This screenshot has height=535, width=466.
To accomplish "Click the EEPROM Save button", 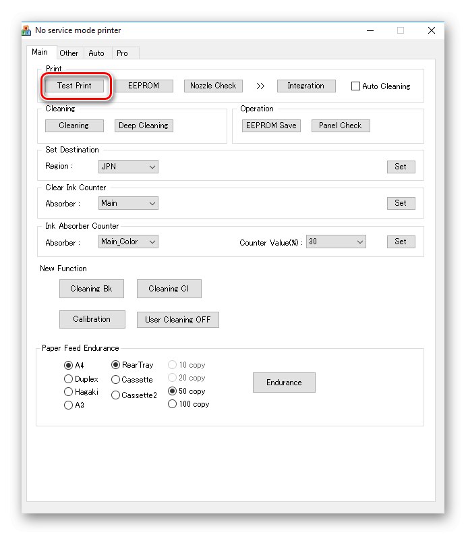I will pos(271,125).
